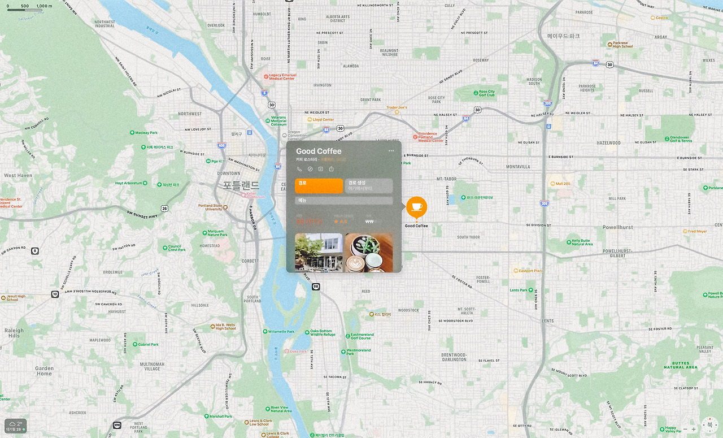Click the Mall 205 shopping marker
The image size is (723, 438).
(552, 184)
